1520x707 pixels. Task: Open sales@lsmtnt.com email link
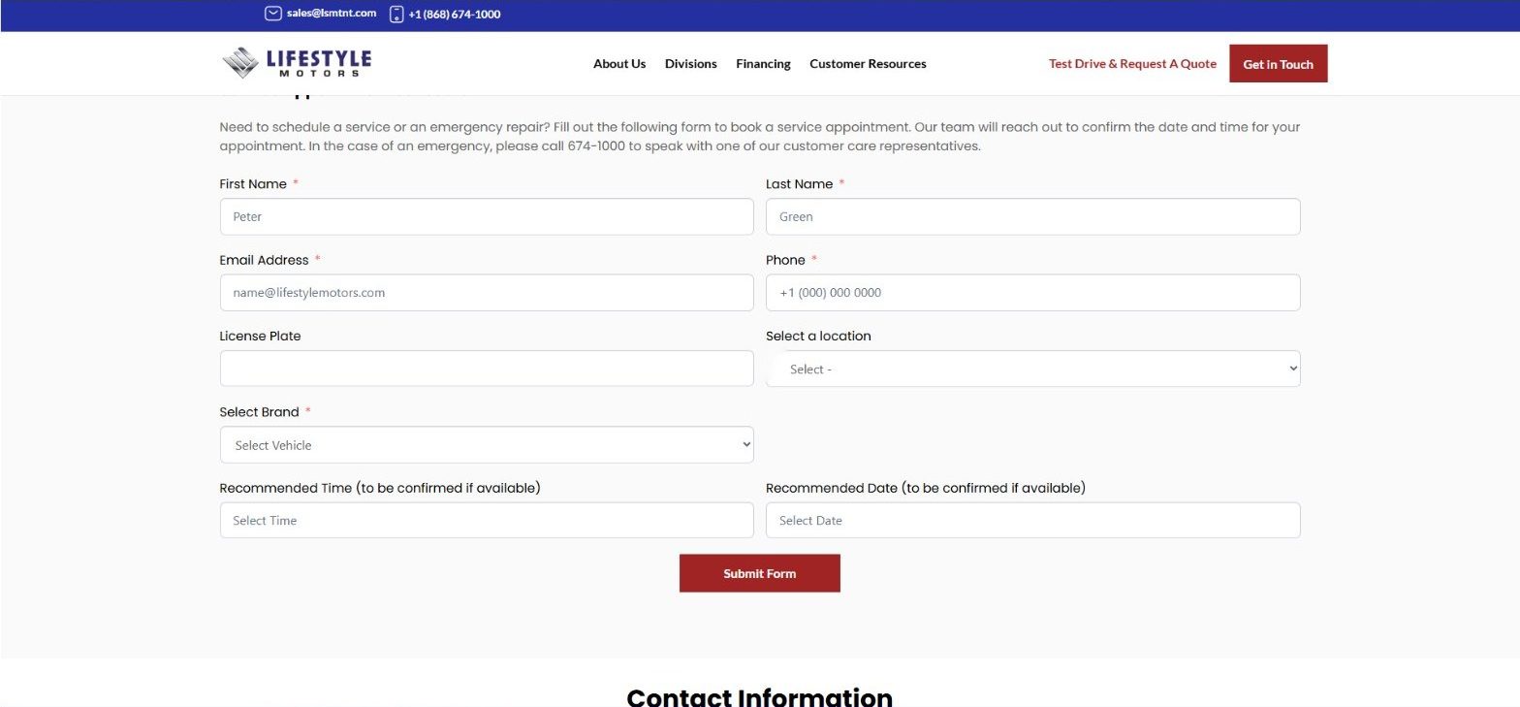point(332,14)
